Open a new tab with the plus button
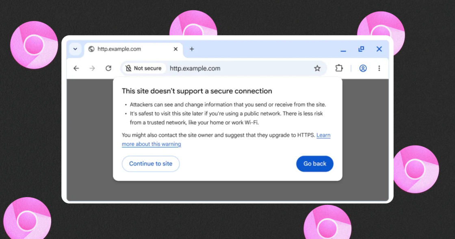 (x=191, y=49)
